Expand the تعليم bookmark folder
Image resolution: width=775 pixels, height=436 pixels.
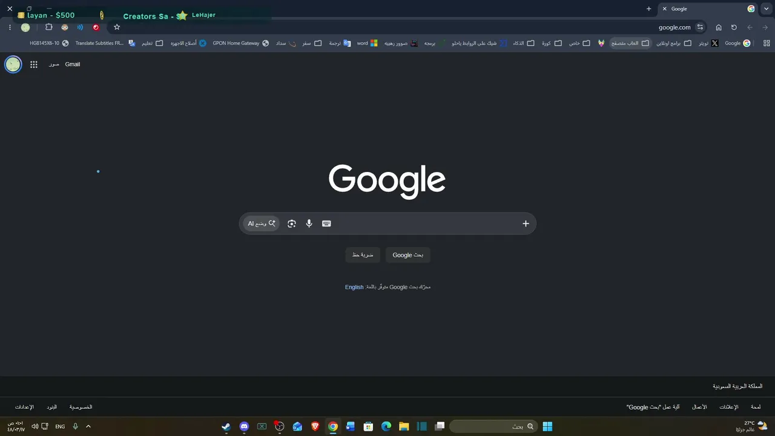[x=153, y=44]
